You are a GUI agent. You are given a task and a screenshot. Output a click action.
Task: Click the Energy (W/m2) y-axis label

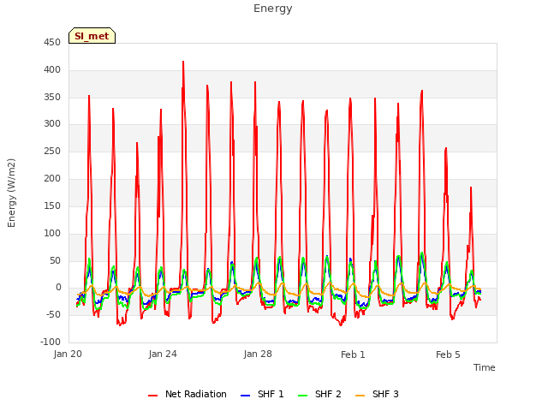point(11,193)
